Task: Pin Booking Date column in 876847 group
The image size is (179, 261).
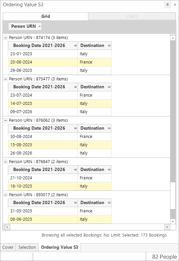Action: click(75, 170)
